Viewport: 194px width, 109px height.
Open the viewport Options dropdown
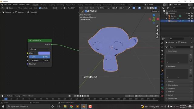[x=155, y=11]
